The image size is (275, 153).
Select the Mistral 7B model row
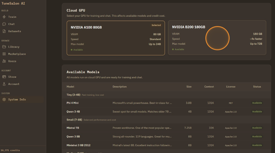73,128
